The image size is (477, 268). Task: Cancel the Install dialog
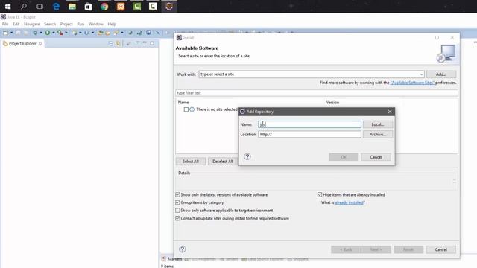tap(440, 249)
